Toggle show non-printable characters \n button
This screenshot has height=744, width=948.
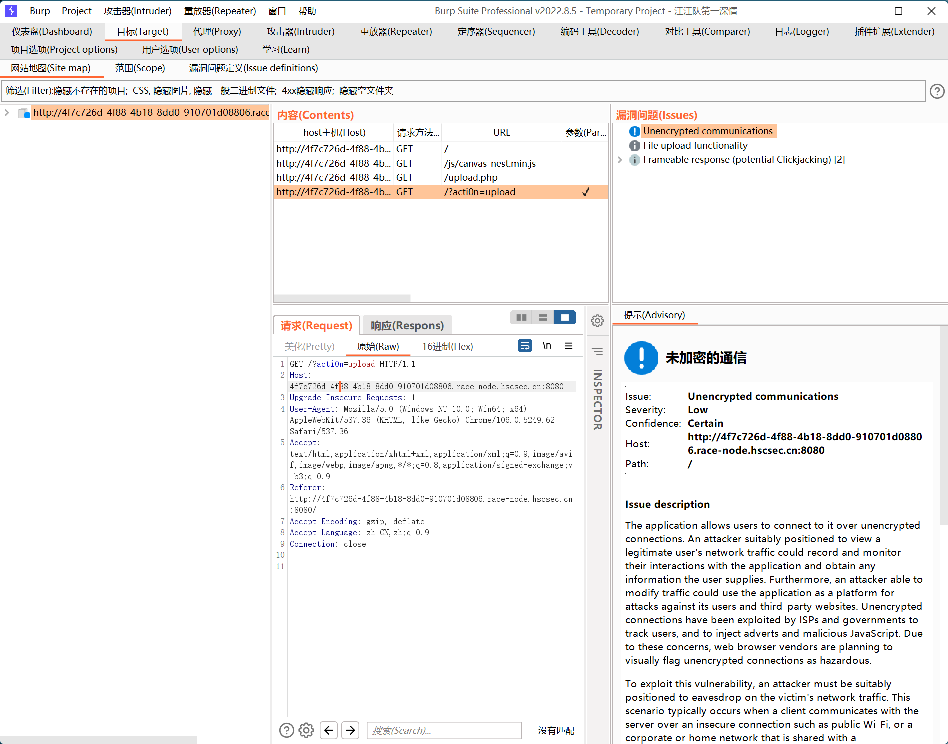[547, 346]
